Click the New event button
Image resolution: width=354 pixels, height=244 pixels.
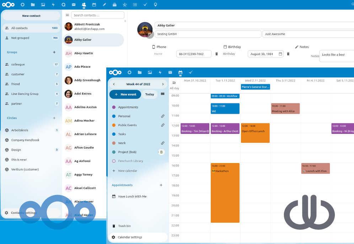click(x=125, y=94)
